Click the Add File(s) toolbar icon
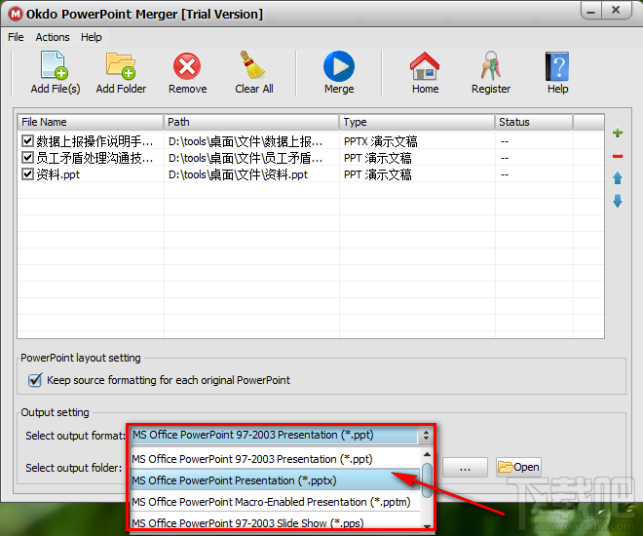 55,65
